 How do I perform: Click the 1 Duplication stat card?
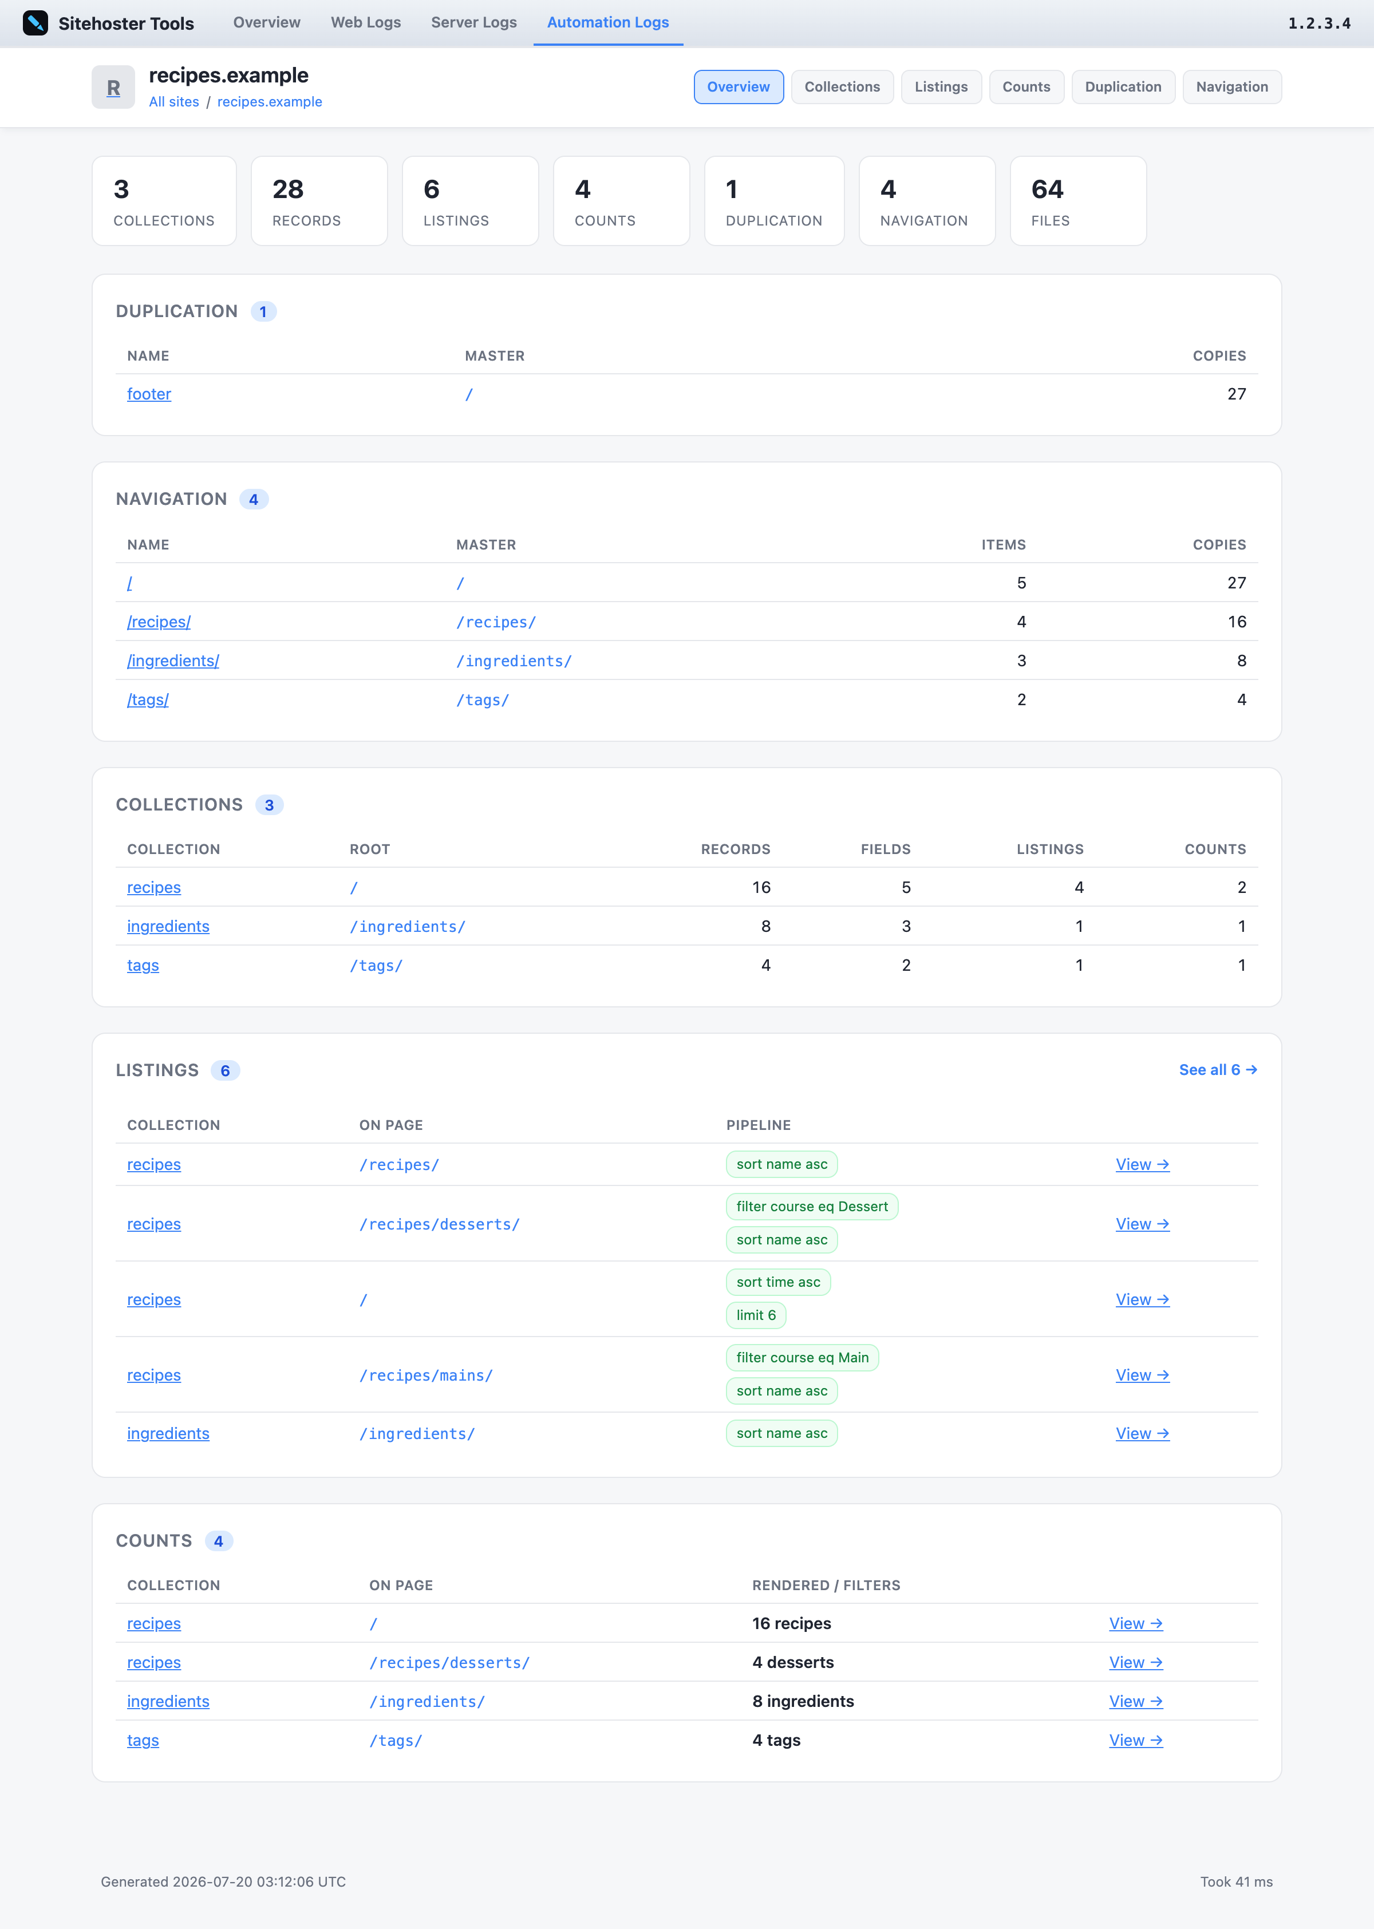pos(774,201)
